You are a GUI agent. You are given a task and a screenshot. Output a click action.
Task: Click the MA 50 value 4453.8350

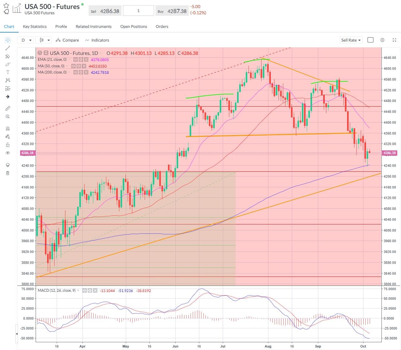pyautogui.click(x=98, y=66)
